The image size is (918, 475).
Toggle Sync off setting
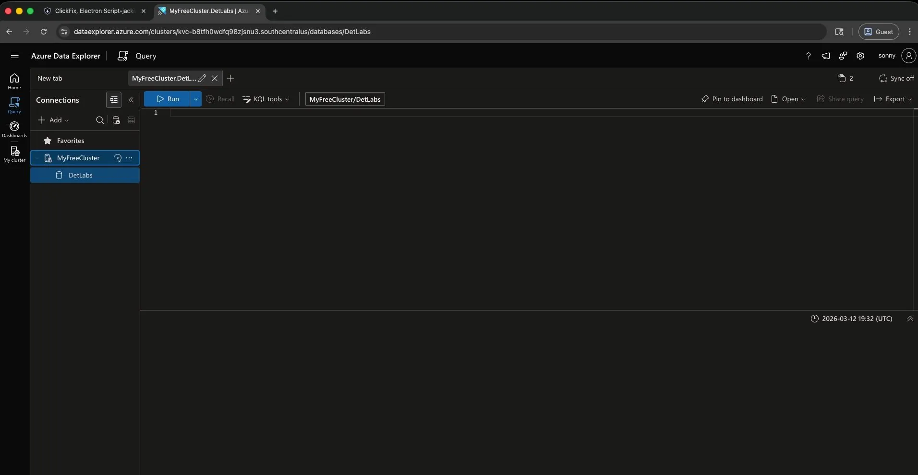[896, 78]
